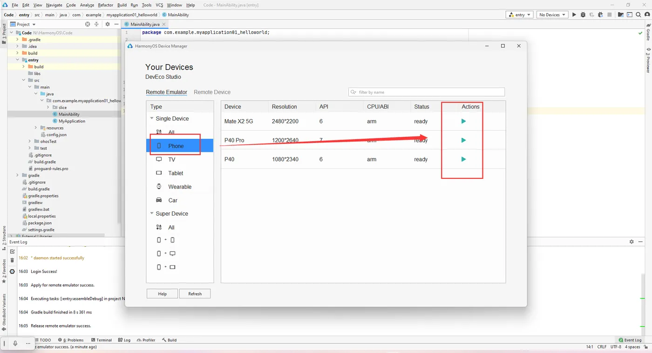This screenshot has width=652, height=353.
Task: Select Wearable device type
Action: [x=180, y=187]
